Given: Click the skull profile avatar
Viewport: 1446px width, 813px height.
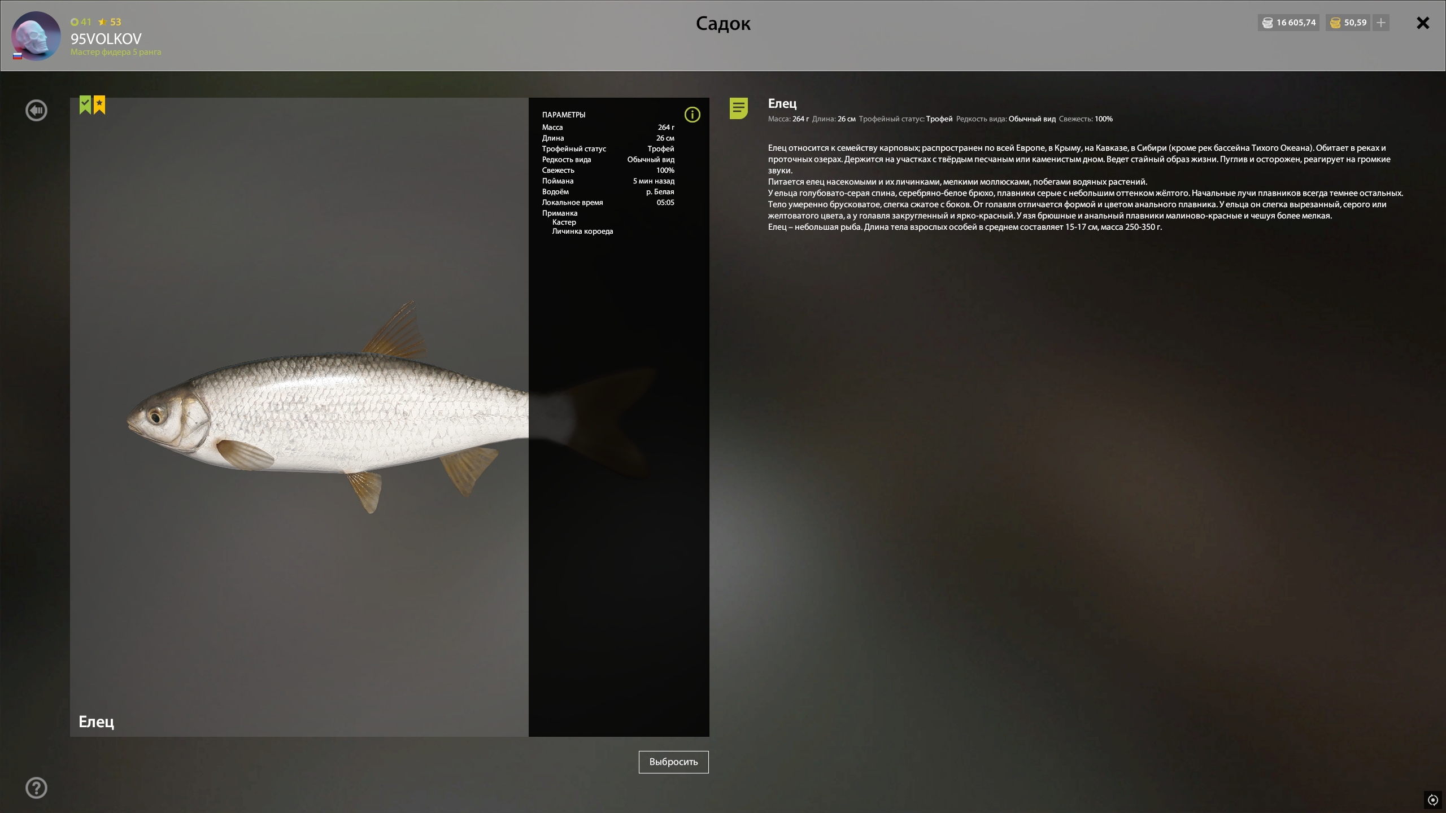Looking at the screenshot, I should (36, 36).
